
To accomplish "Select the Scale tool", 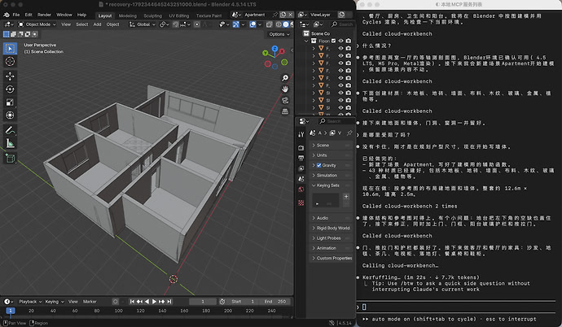I will click(x=10, y=102).
